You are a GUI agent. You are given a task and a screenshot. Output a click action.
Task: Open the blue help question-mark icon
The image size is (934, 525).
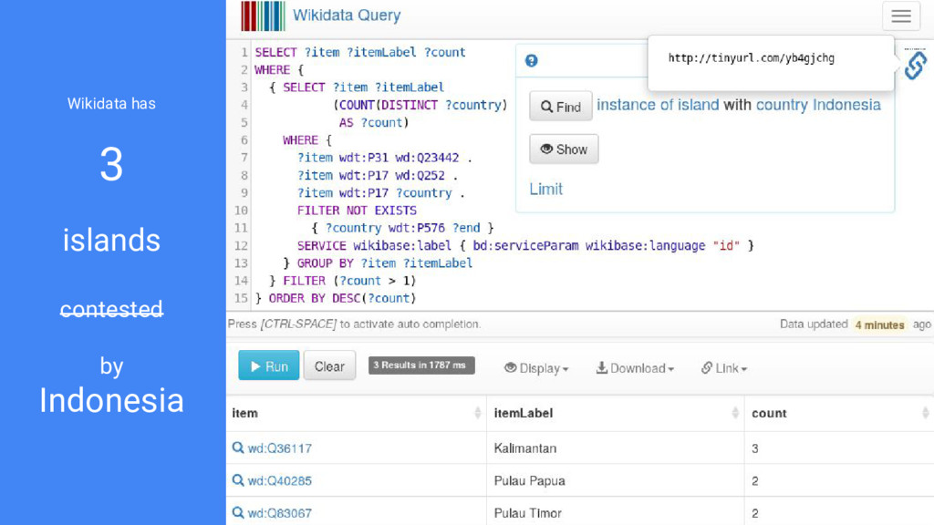[532, 61]
